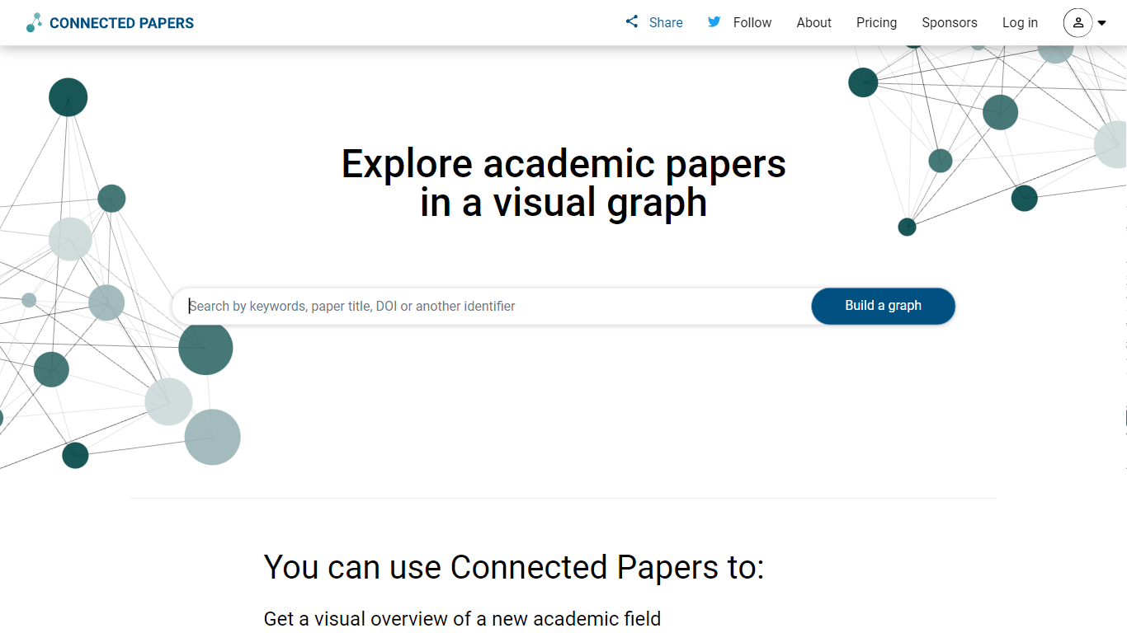The width and height of the screenshot is (1127, 633).
Task: Click the 'You can use Connected Papers to:' heading
Action: tap(514, 568)
